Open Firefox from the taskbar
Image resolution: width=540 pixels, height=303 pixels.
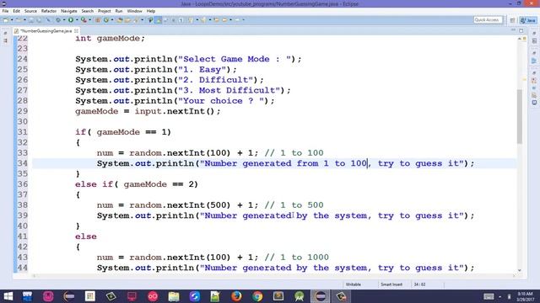click(x=236, y=296)
